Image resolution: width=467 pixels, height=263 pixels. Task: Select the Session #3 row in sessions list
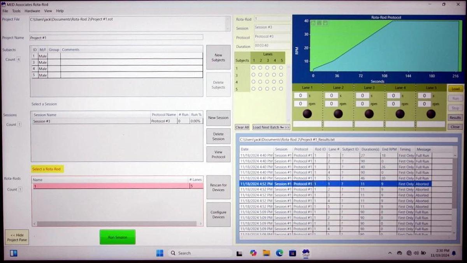tap(91, 121)
